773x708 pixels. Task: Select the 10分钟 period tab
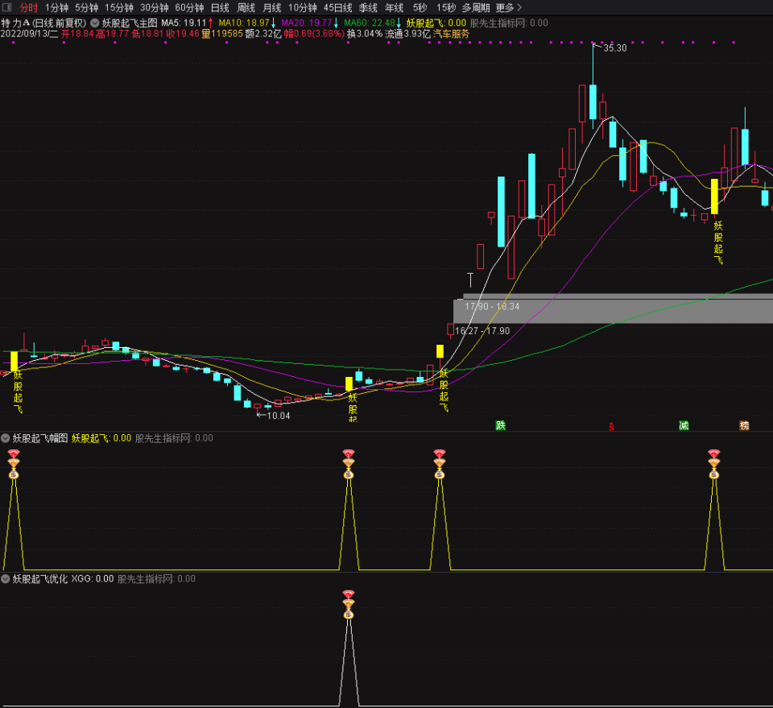(x=303, y=8)
